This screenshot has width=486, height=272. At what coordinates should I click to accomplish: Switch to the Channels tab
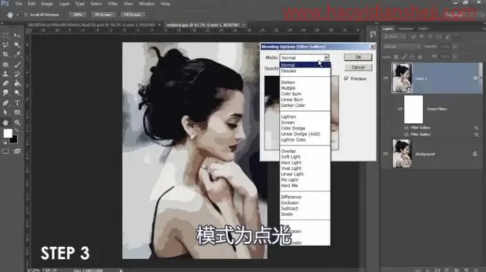pos(405,28)
